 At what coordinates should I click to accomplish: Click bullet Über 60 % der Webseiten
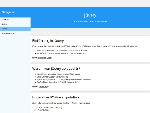[x=59, y=74]
